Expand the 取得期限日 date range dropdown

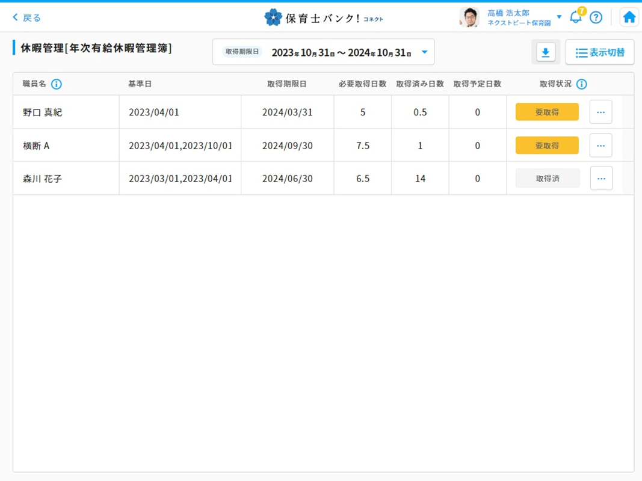pyautogui.click(x=424, y=52)
